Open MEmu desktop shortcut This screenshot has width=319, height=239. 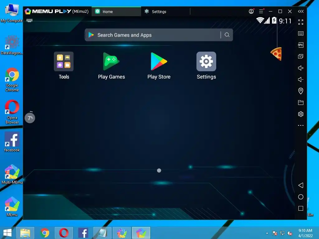[12, 207]
